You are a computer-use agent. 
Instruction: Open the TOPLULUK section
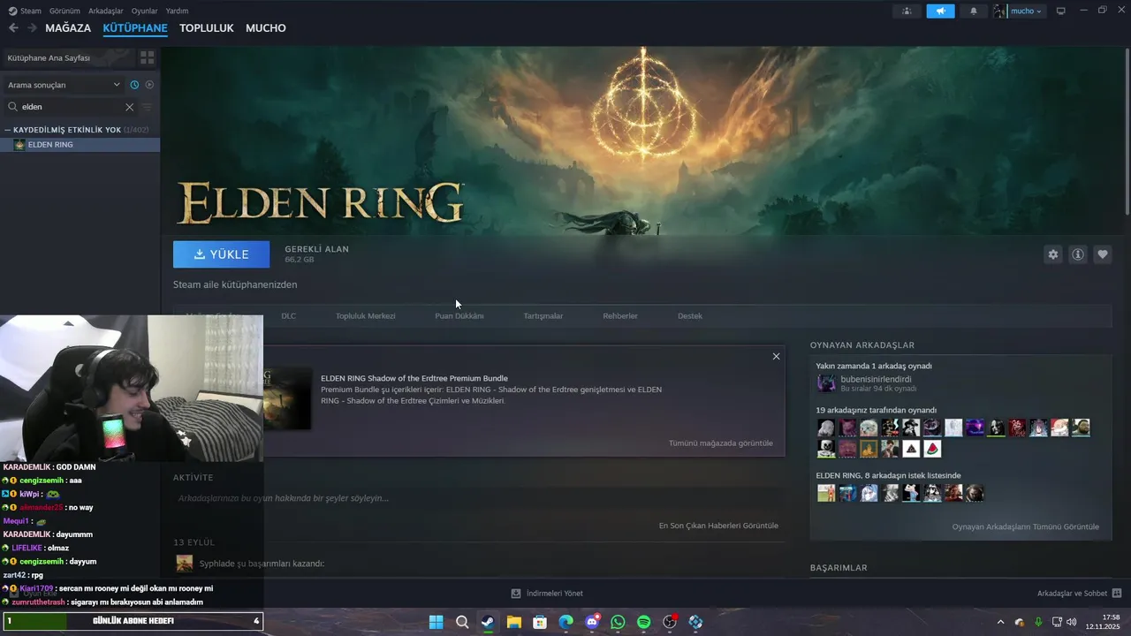click(207, 28)
